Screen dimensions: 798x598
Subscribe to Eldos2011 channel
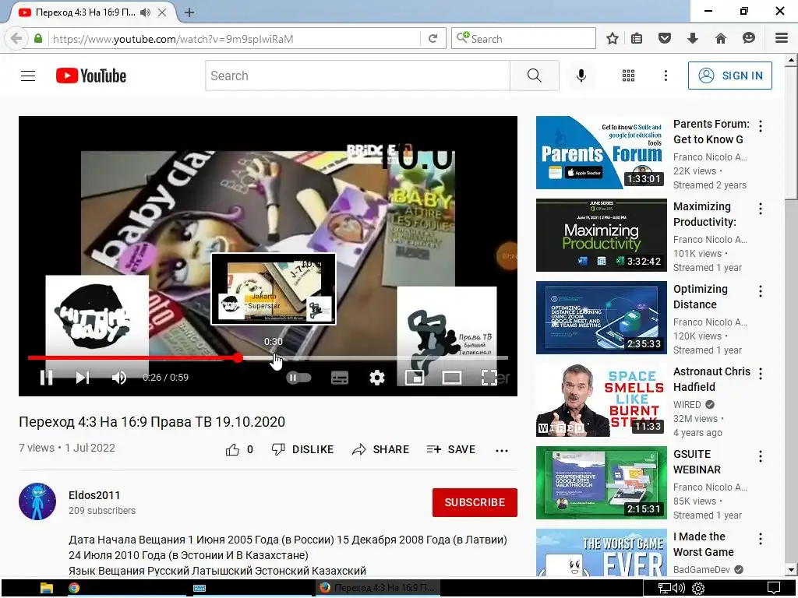tap(475, 502)
